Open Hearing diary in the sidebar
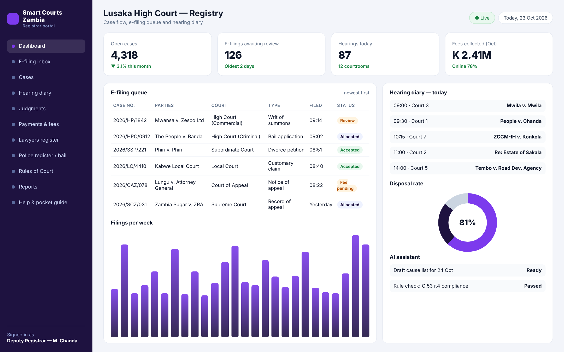 pyautogui.click(x=46, y=93)
